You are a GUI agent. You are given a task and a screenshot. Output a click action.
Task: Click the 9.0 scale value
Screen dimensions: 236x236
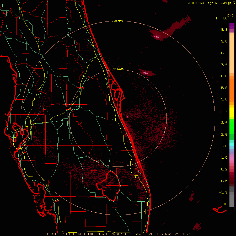coord(224,41)
